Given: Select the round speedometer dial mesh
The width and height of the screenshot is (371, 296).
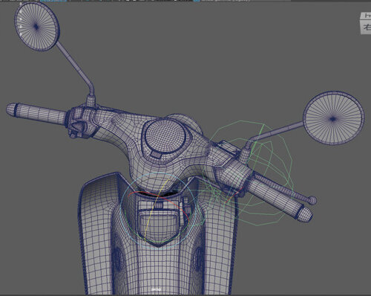Looking at the screenshot, I should click(x=165, y=136).
